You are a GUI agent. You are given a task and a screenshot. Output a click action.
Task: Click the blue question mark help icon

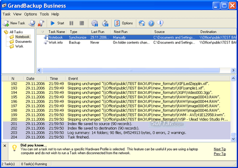tap(151, 23)
